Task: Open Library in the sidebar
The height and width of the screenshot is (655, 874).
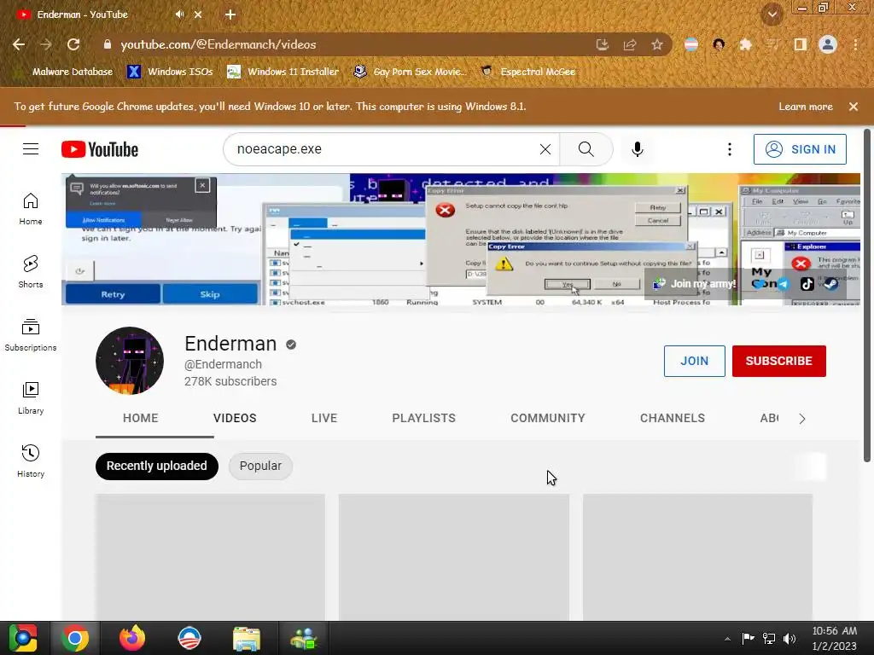Action: (31, 398)
